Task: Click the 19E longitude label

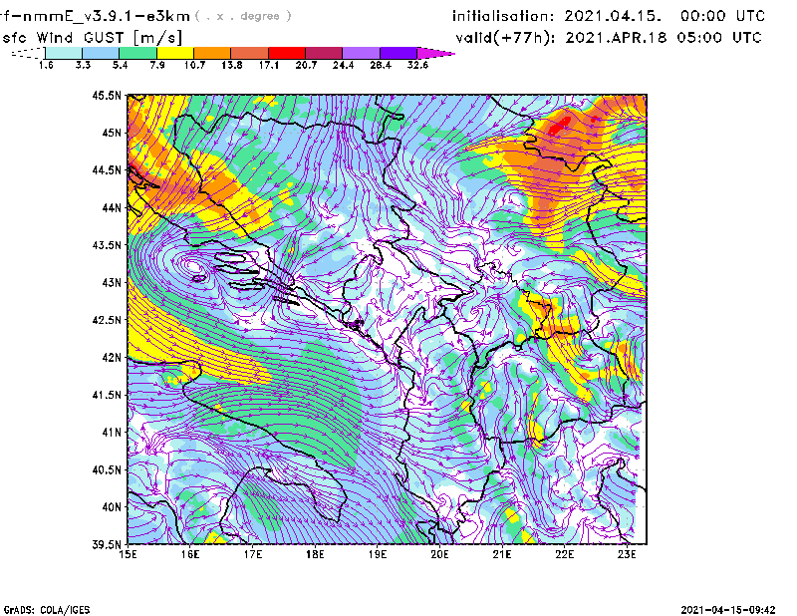Action: pos(378,554)
